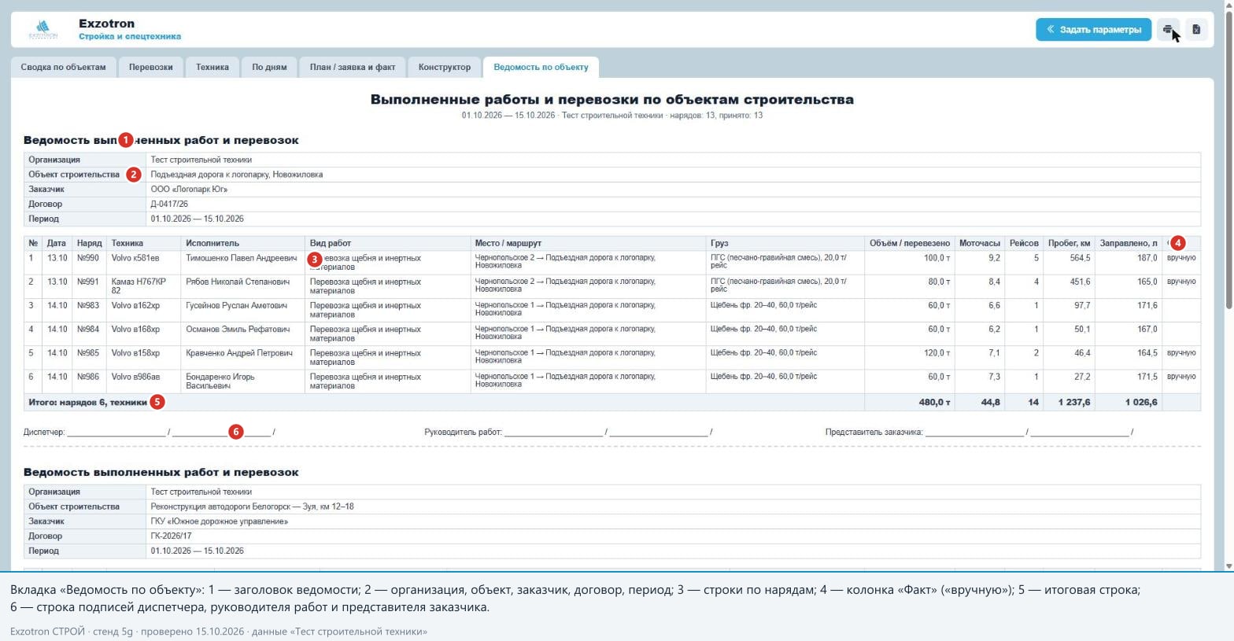Click the printer icon in the header

pos(1169,30)
